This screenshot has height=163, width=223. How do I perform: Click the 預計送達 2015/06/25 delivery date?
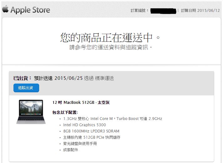[58, 78]
